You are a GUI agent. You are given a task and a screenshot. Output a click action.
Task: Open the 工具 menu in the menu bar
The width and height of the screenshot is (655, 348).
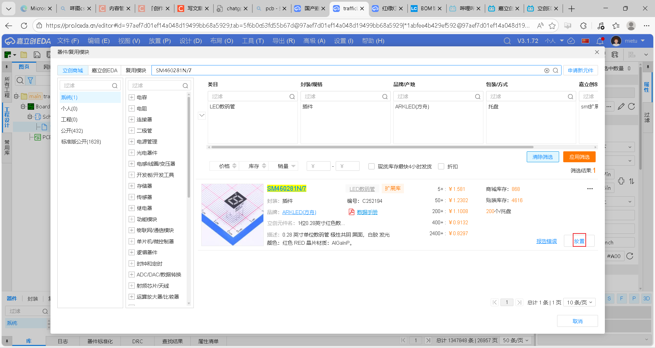tap(252, 41)
